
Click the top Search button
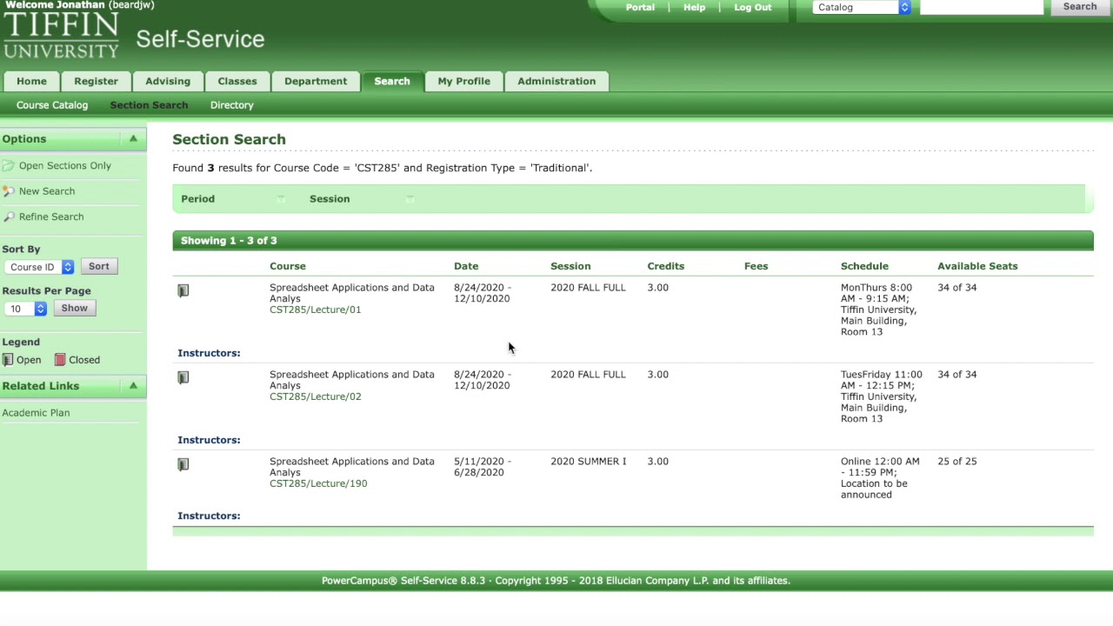pos(1080,7)
